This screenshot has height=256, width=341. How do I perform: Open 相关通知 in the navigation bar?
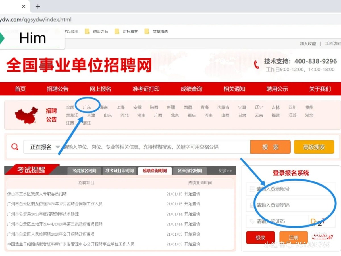tap(234, 89)
